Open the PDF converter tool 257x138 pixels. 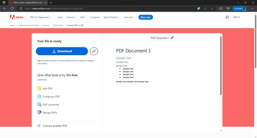click(48, 105)
